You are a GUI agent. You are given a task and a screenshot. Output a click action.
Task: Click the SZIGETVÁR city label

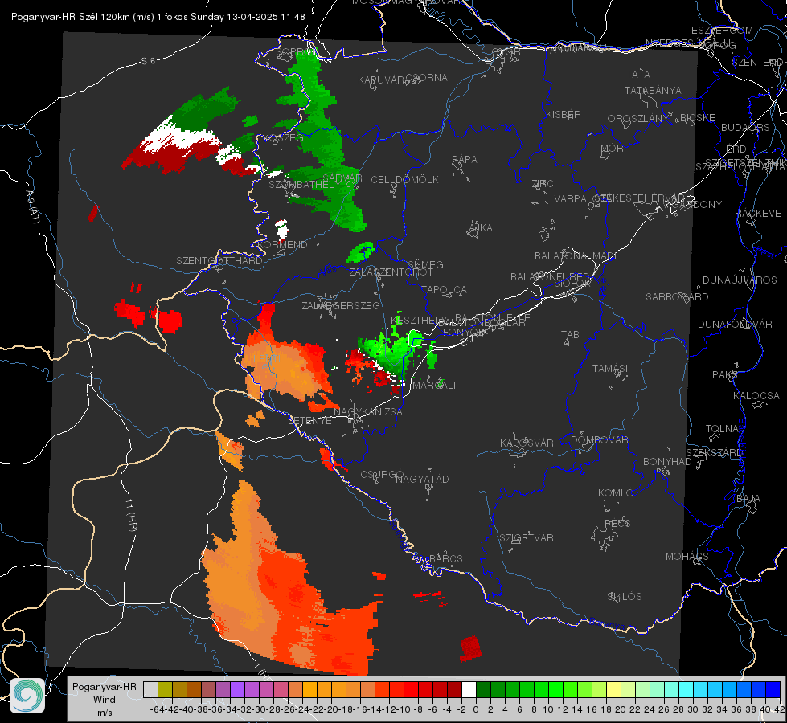click(x=526, y=537)
